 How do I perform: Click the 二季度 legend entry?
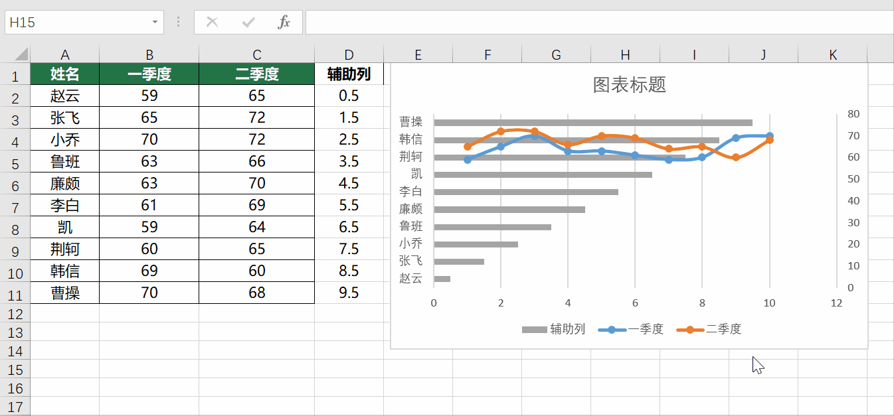click(x=708, y=329)
